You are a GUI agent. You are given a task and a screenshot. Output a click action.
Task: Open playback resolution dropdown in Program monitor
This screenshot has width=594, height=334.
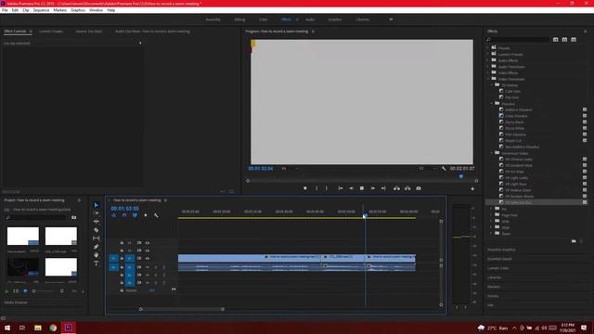pos(427,169)
